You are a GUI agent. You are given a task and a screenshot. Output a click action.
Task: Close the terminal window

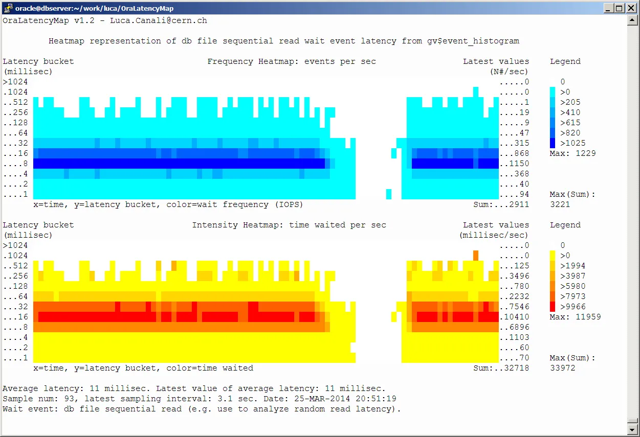[630, 8]
